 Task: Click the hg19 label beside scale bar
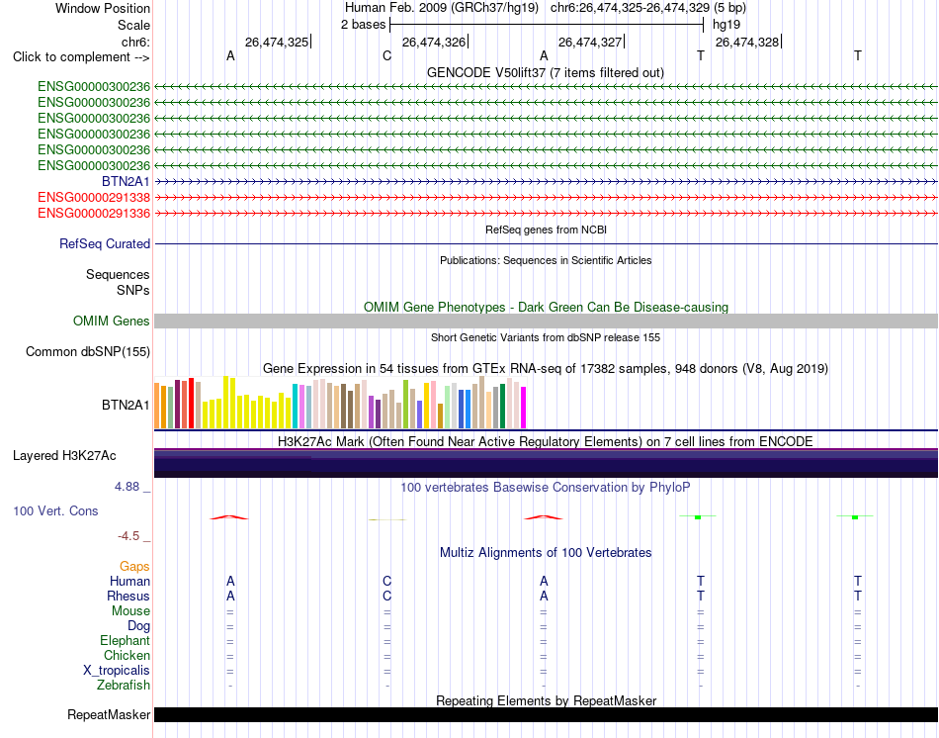[726, 25]
